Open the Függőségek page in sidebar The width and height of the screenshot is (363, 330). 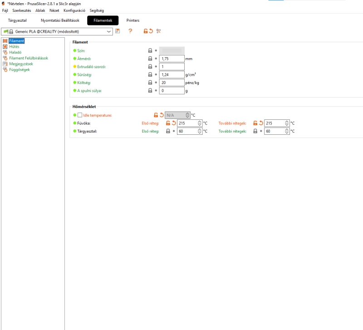20,70
